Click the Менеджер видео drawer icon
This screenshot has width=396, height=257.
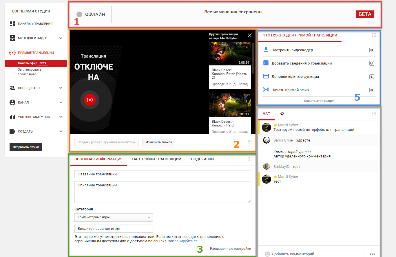click(x=12, y=38)
